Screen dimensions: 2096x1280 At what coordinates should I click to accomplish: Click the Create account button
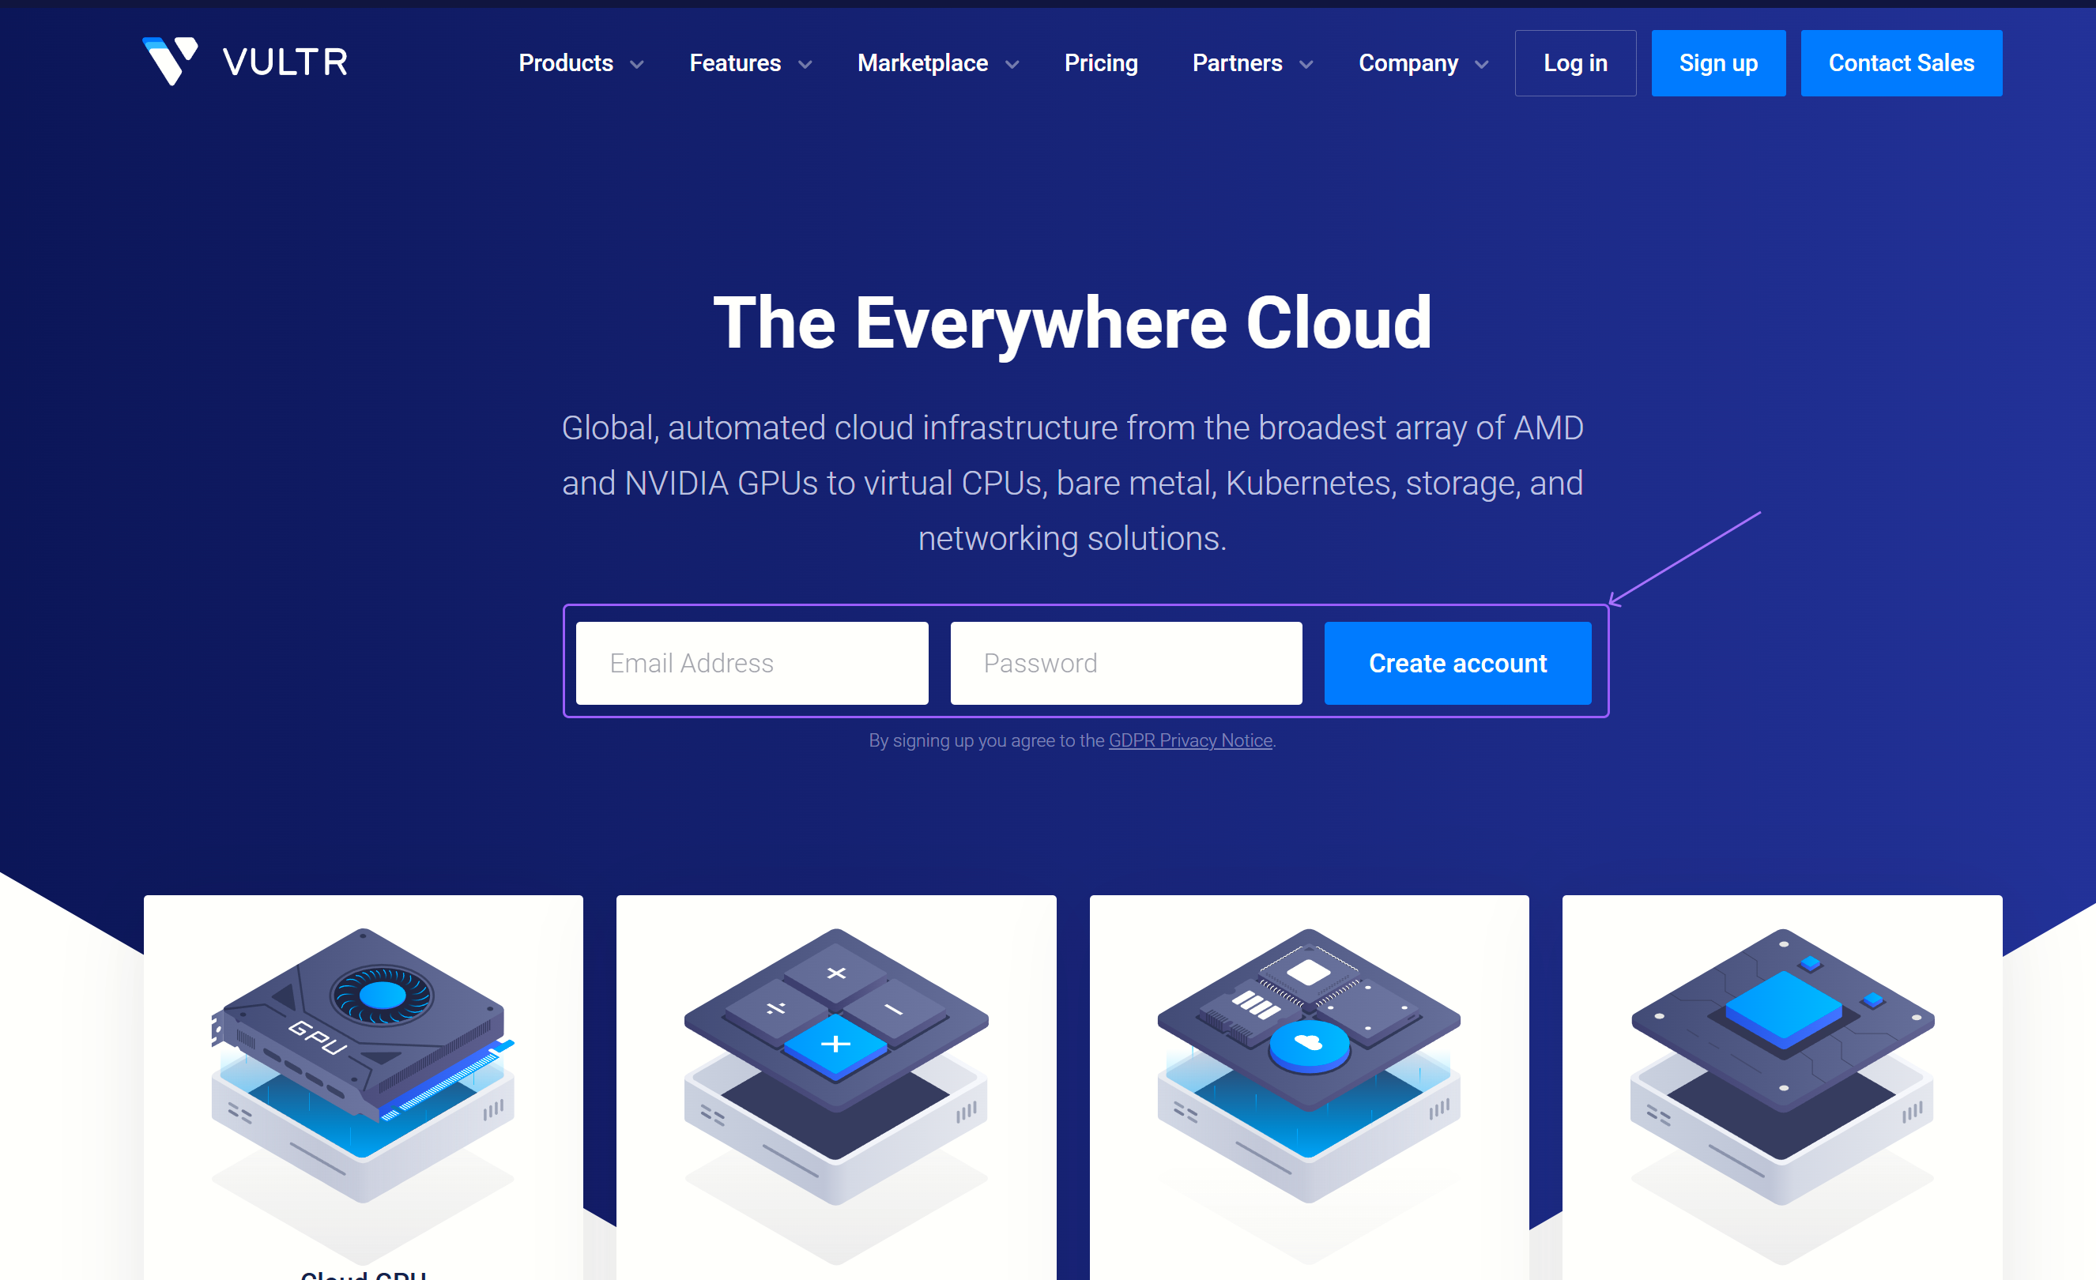pyautogui.click(x=1457, y=663)
